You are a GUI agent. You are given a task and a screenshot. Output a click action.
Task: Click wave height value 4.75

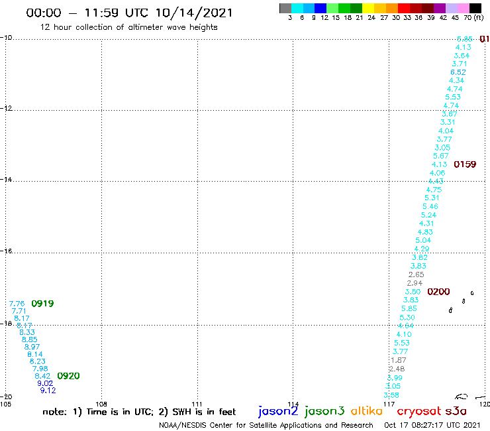pyautogui.click(x=434, y=190)
